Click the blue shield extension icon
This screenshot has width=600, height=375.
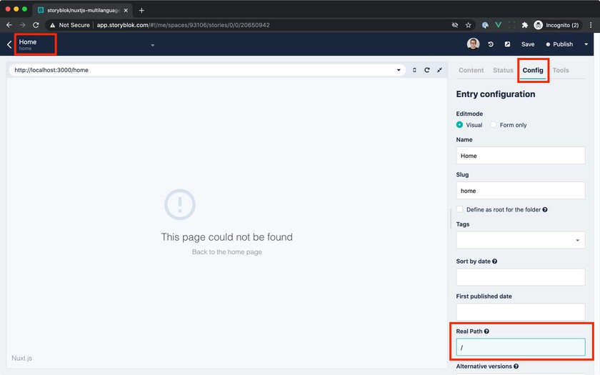tap(485, 25)
